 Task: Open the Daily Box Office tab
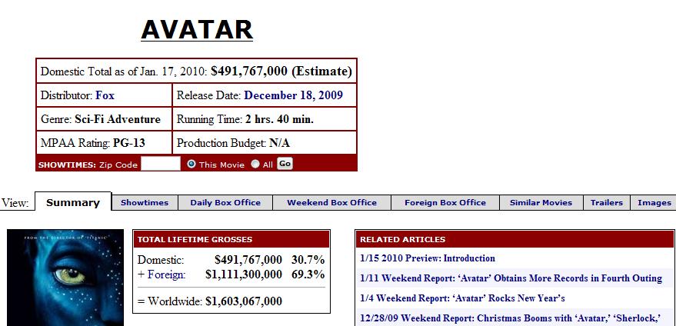point(225,203)
